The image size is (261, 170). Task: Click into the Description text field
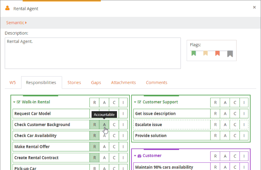click(x=93, y=53)
